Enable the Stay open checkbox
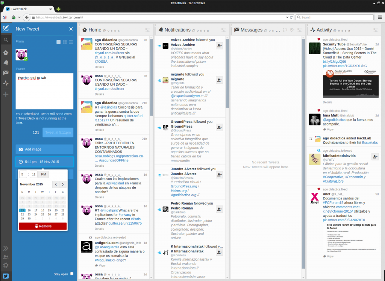385x281 pixels. tap(71, 274)
